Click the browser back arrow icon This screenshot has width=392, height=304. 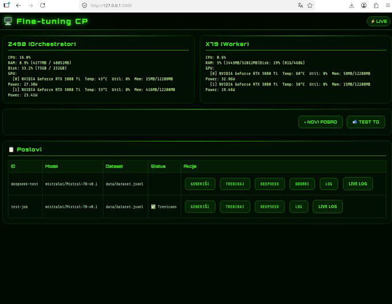18,5
